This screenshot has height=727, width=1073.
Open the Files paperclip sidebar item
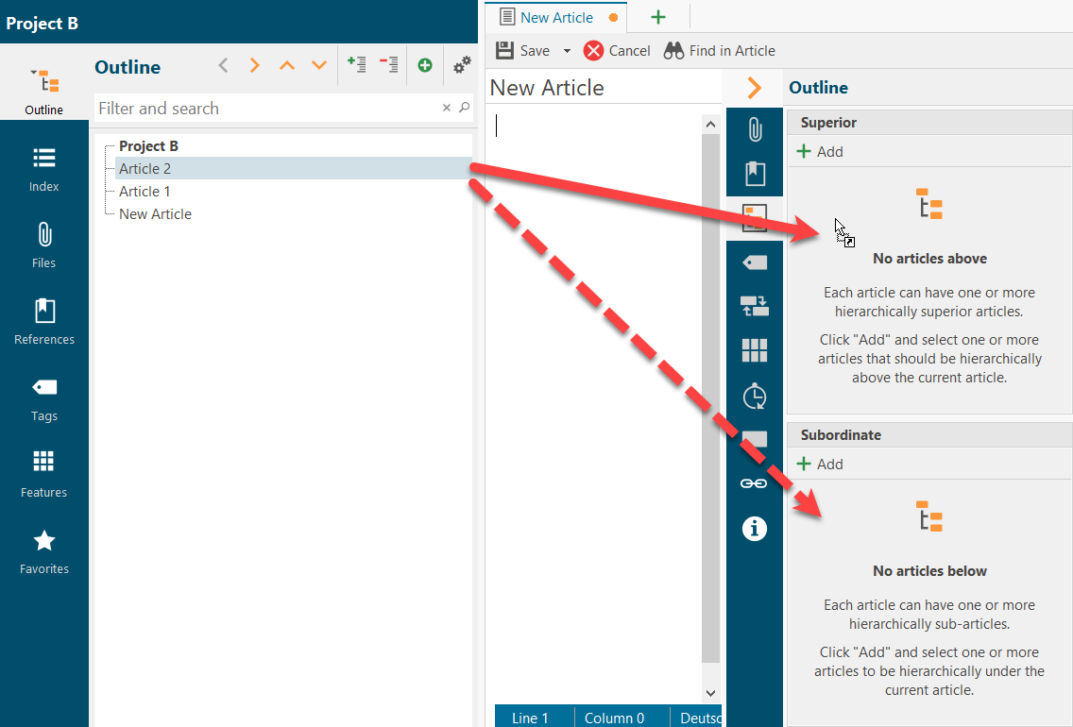point(43,245)
